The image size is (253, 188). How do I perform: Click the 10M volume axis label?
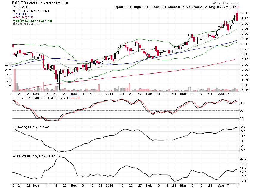click(8, 80)
